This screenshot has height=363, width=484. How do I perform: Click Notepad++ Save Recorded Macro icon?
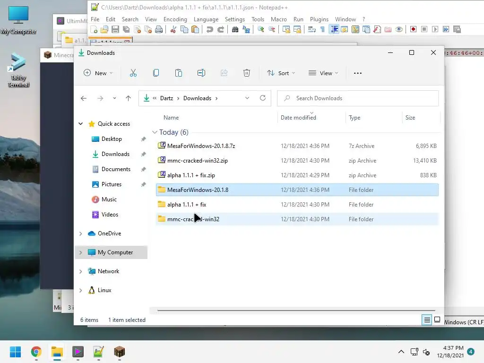coord(457,30)
